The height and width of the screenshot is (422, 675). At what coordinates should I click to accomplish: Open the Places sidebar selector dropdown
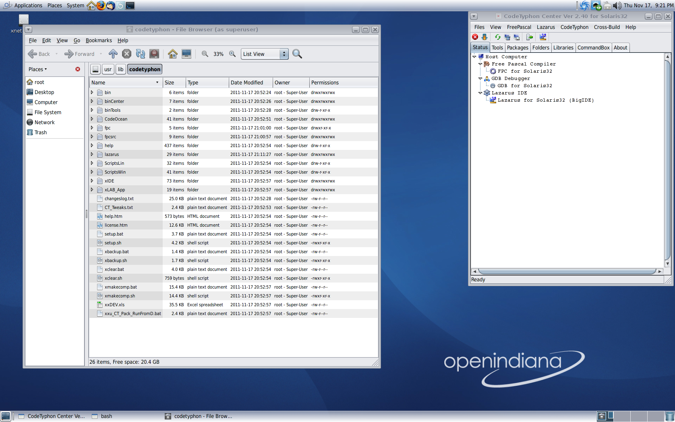38,69
